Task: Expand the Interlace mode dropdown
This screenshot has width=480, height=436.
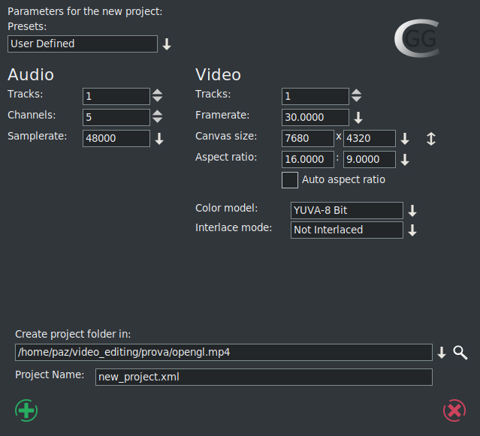Action: point(412,230)
